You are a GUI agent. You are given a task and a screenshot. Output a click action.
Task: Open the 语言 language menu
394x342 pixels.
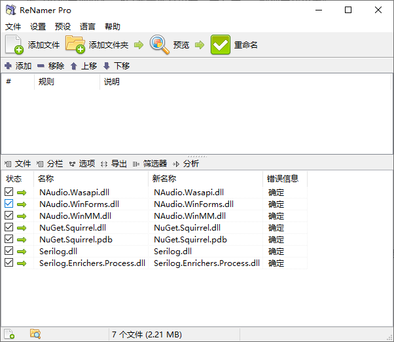pyautogui.click(x=88, y=26)
